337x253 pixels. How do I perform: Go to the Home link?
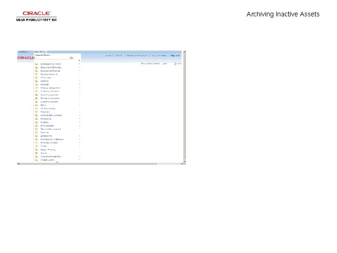(x=109, y=55)
